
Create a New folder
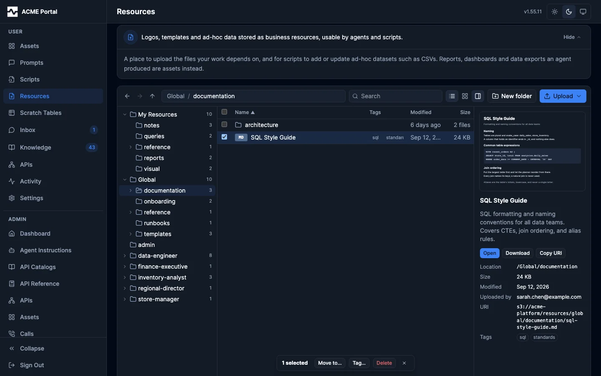click(x=512, y=96)
